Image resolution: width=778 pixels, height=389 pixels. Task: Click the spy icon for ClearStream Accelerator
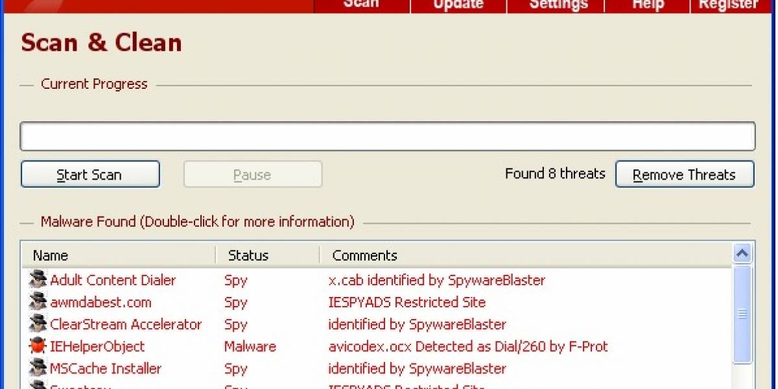pos(38,324)
